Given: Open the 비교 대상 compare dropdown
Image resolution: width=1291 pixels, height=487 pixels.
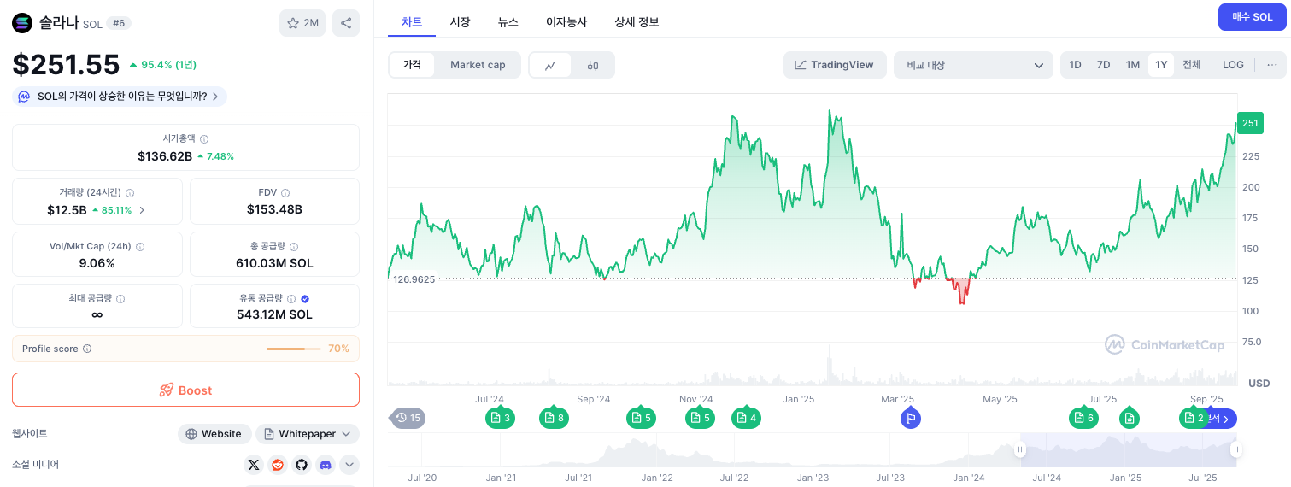Looking at the screenshot, I should (x=973, y=65).
